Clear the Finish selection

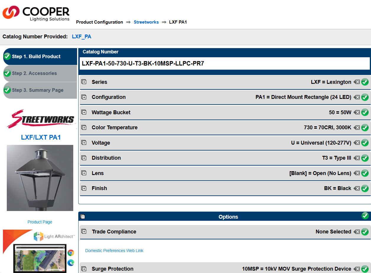(x=357, y=188)
